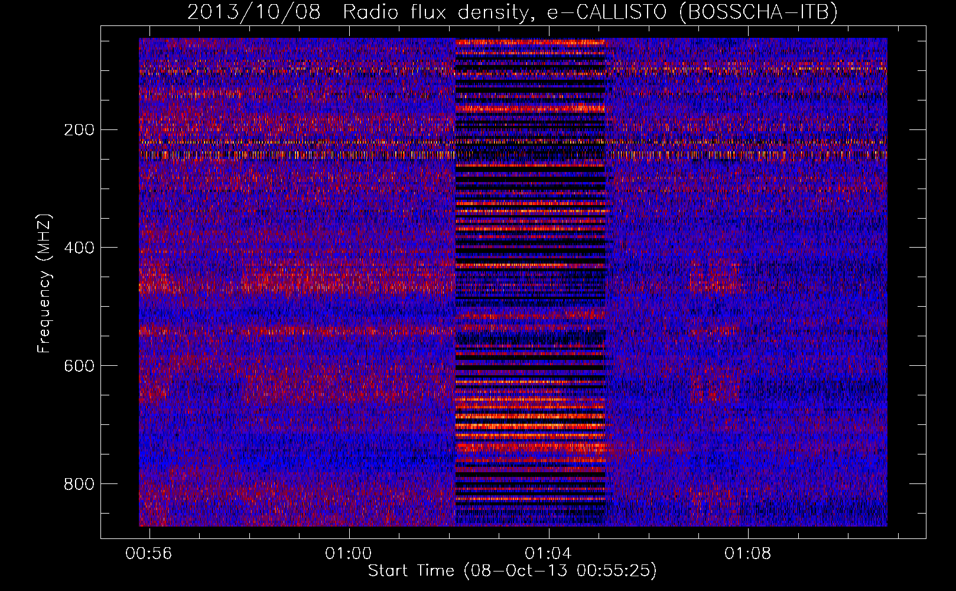The width and height of the screenshot is (956, 591).
Task: Click the 00:56 time axis label
Action: tap(149, 554)
